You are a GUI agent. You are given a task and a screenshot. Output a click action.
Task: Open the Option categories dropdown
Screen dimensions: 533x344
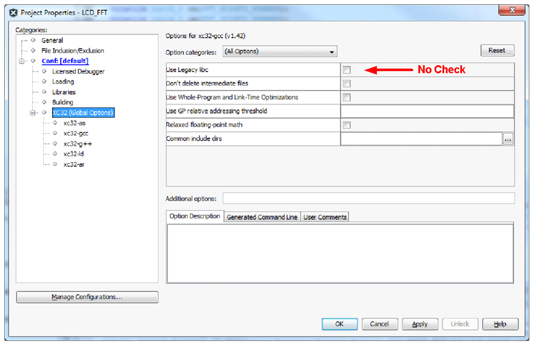click(x=280, y=52)
